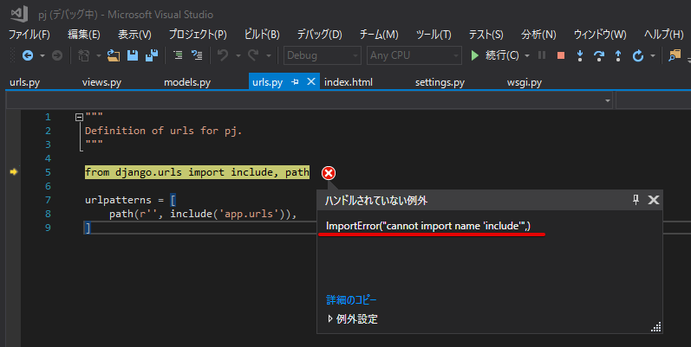The width and height of the screenshot is (691, 347).
Task: Save the current file with Save icon
Action: coord(133,55)
